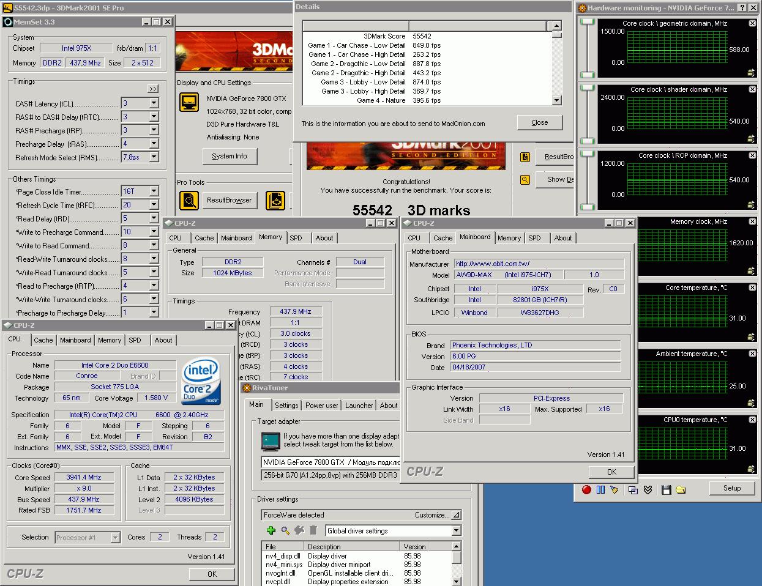This screenshot has width=762, height=586.
Task: Click the Write to Precharge Command dropdown
Action: (x=154, y=232)
